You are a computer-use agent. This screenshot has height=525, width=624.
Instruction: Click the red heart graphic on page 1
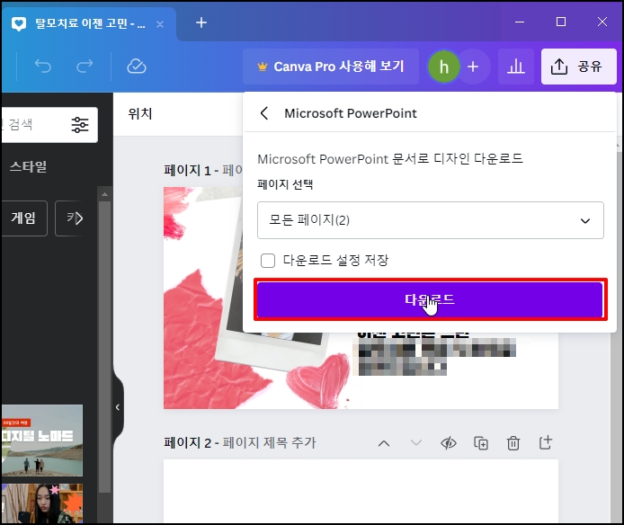[318, 380]
